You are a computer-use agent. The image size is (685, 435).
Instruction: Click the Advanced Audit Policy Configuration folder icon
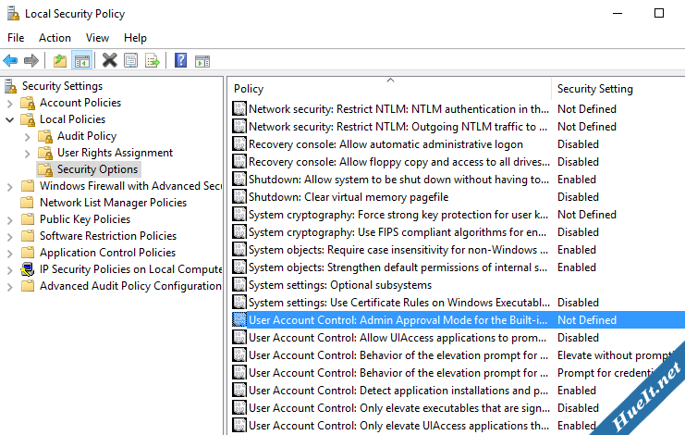(x=28, y=285)
